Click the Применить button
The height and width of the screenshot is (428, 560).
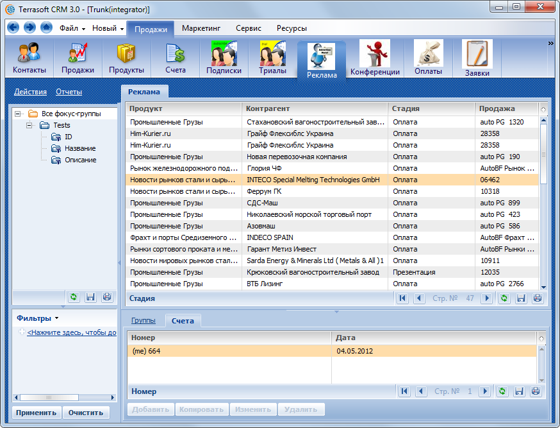[x=37, y=413]
